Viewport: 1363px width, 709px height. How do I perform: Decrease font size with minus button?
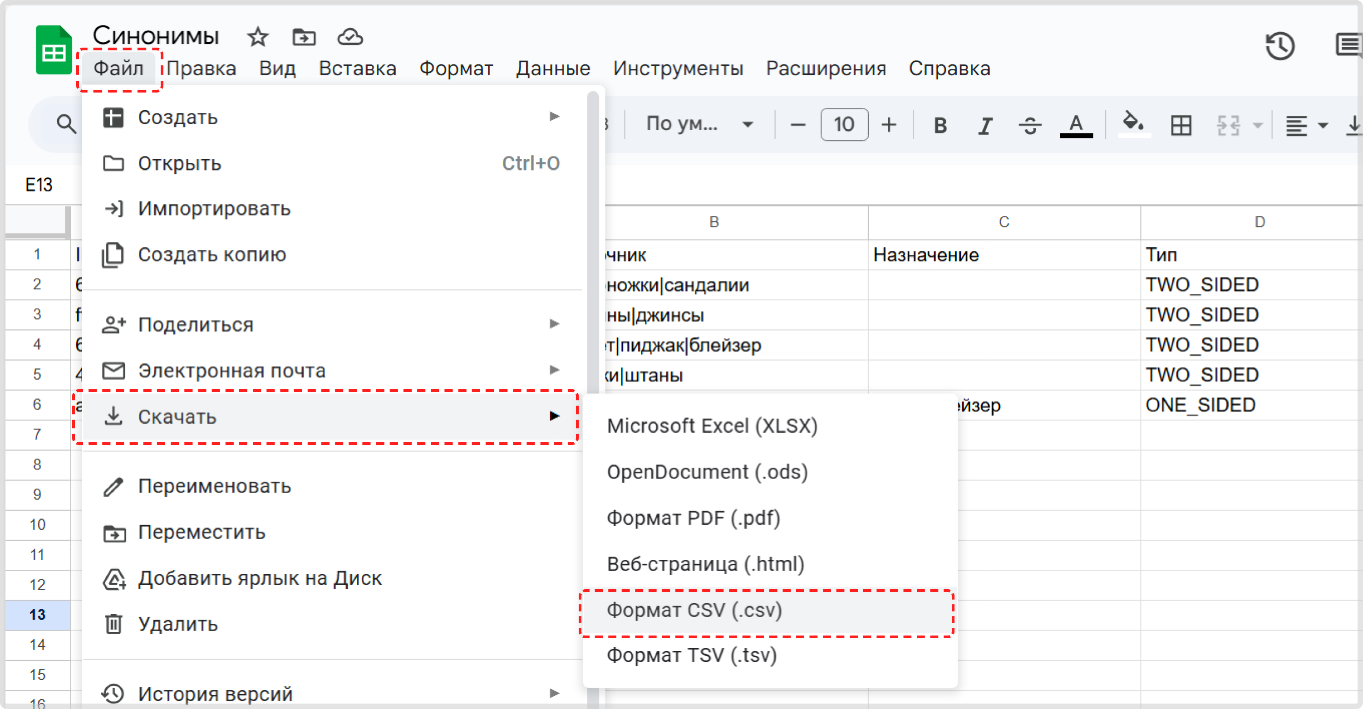point(797,125)
